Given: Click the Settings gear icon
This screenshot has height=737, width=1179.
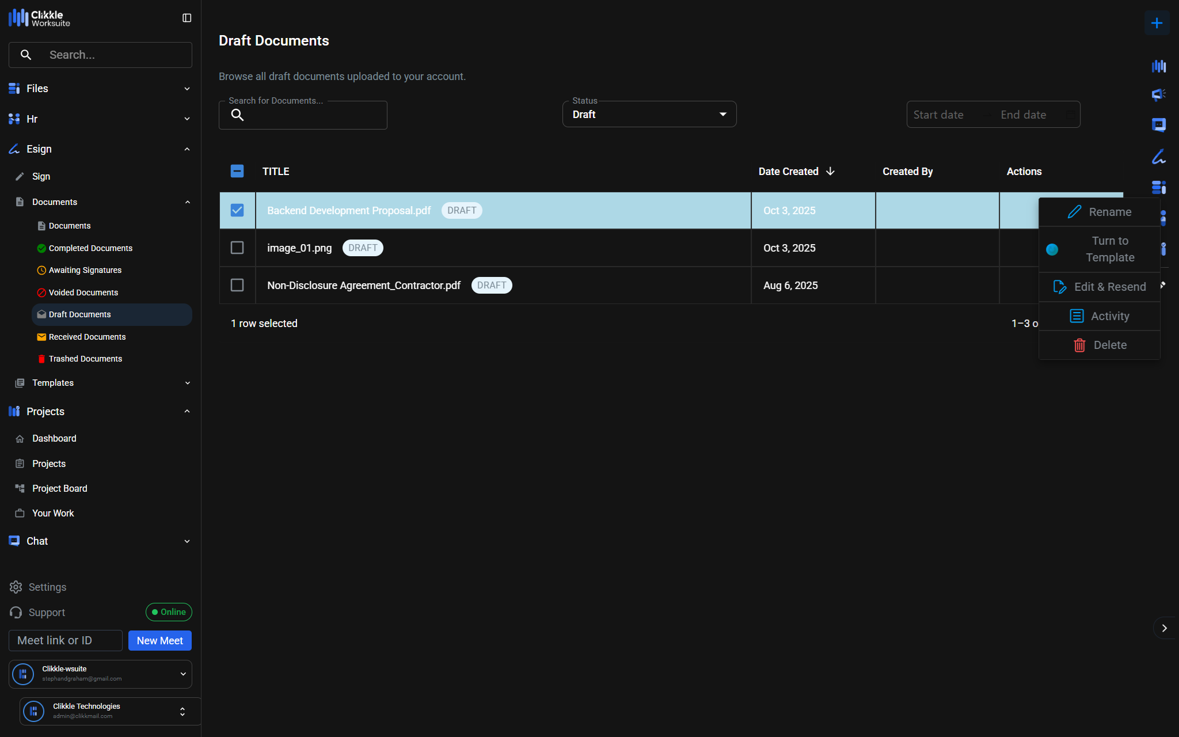Looking at the screenshot, I should 16,587.
